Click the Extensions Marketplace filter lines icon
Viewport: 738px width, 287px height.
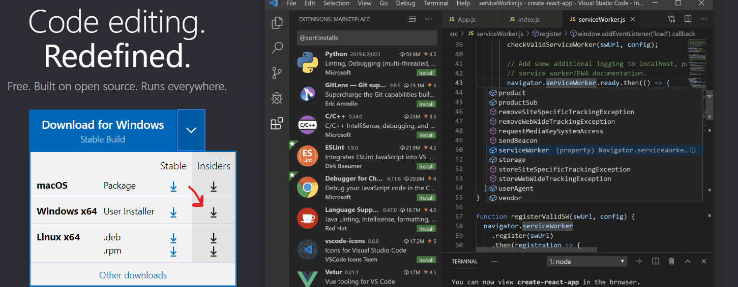coord(412,19)
